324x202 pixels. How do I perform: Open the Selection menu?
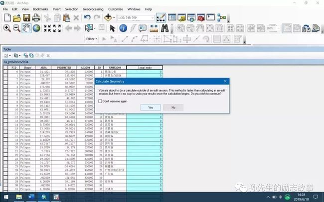[72, 9]
